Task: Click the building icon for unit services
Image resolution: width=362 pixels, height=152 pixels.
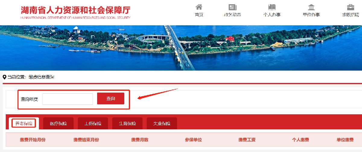Action: point(311,7)
